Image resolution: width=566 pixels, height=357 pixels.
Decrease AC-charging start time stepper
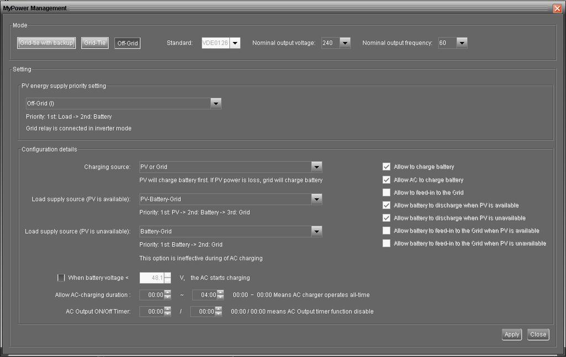167,297
